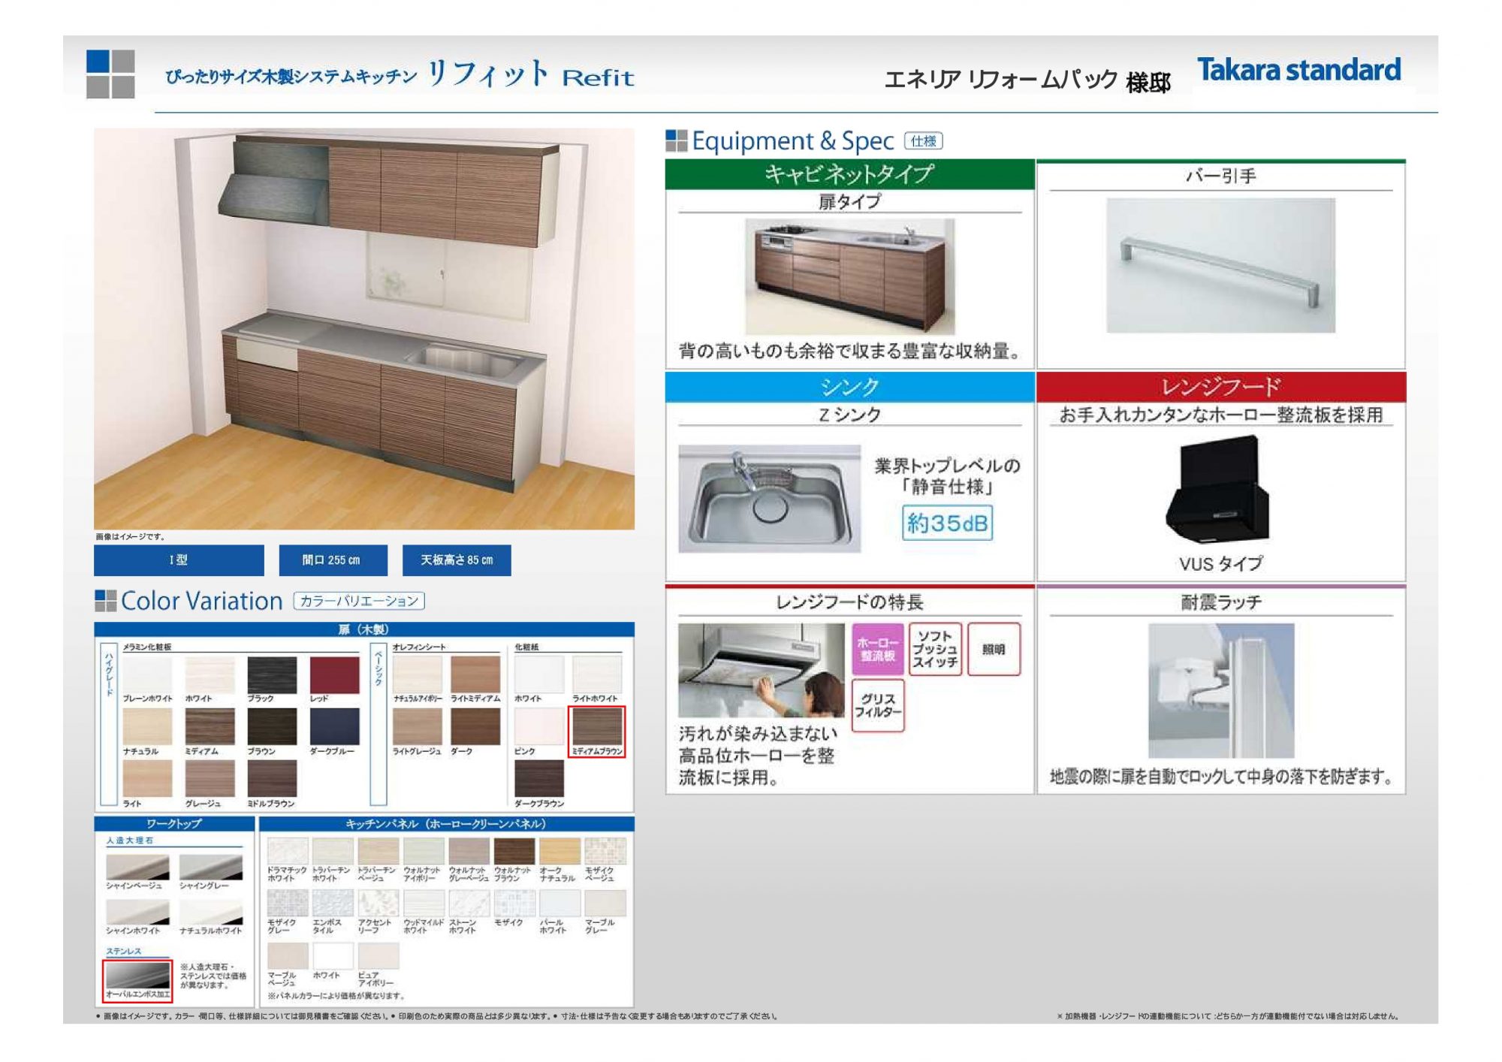This screenshot has width=1502, height=1062.
Task: Click the black VUS タイプ range hood image
Action: (x=1218, y=490)
